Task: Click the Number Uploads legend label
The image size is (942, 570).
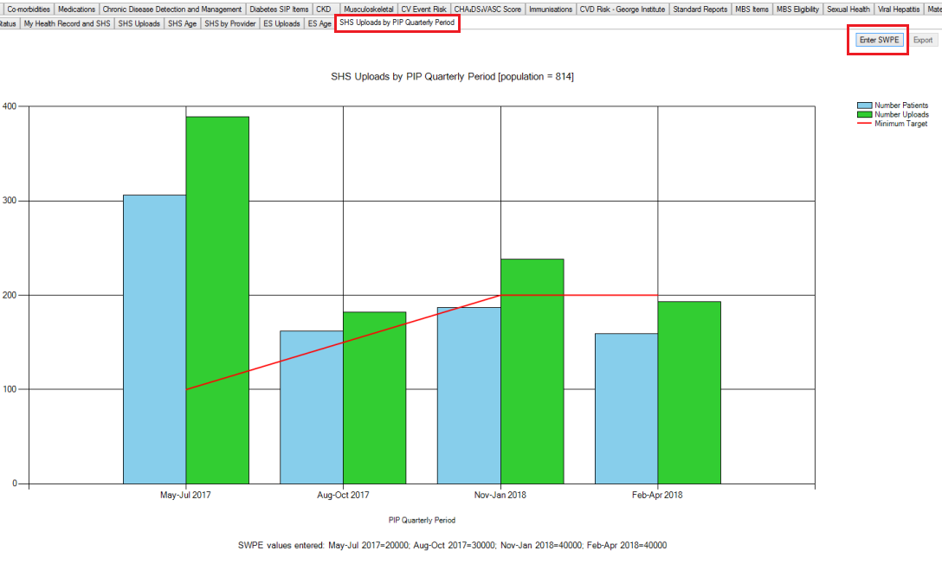Action: click(902, 114)
